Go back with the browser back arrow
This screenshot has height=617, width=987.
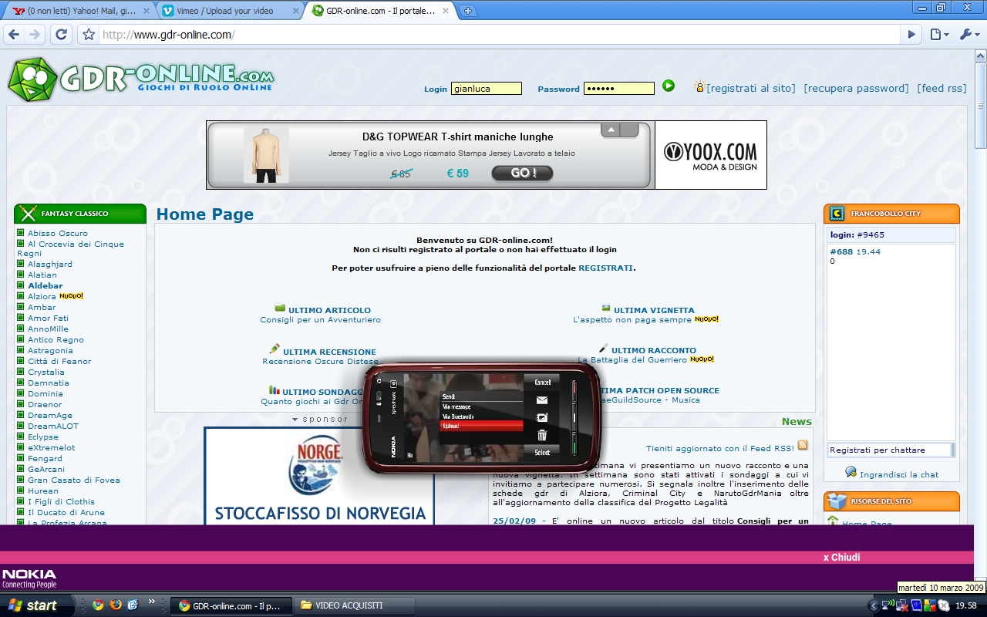point(14,35)
